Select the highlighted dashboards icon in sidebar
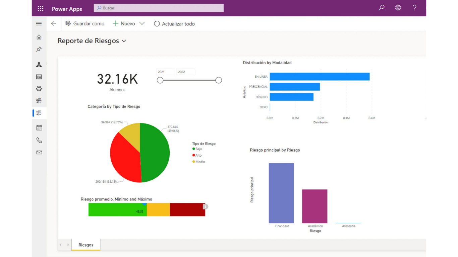 [x=39, y=113]
